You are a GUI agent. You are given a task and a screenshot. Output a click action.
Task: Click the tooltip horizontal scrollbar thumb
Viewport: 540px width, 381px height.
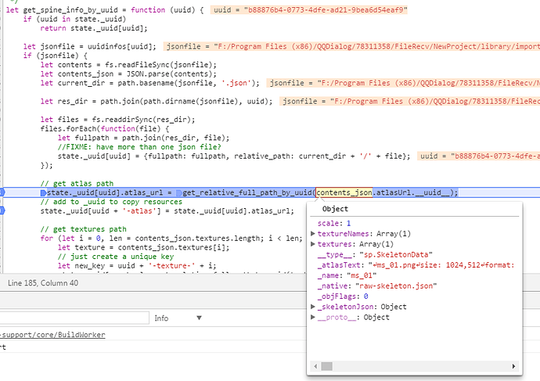tap(326, 366)
